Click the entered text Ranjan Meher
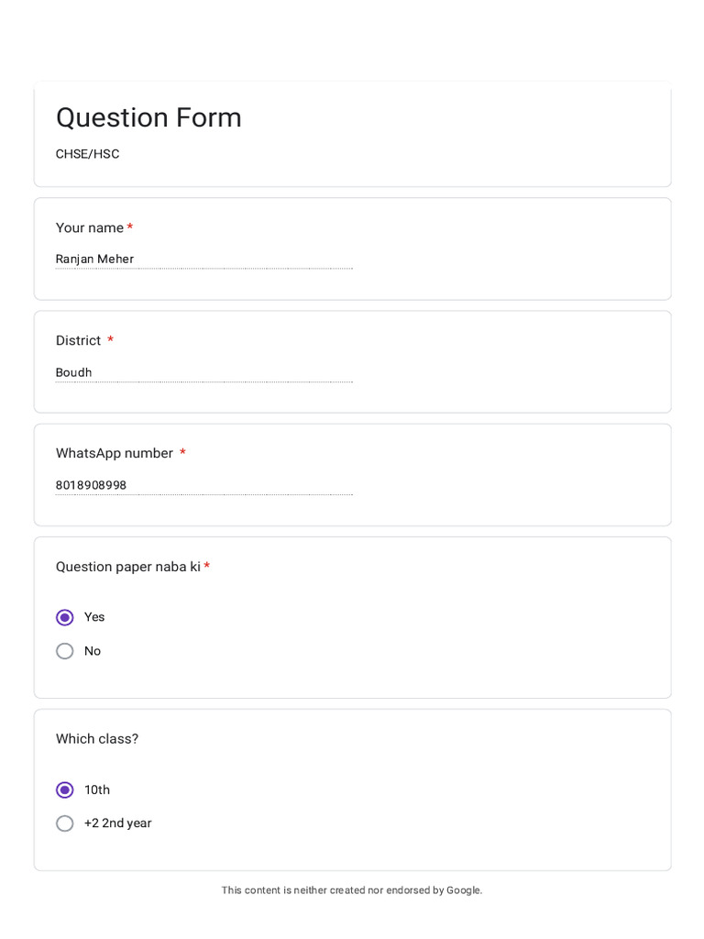This screenshot has height=939, width=704. [94, 259]
